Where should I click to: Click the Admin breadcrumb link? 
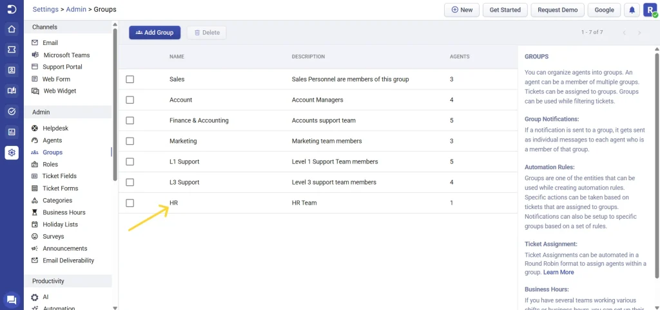coord(76,9)
